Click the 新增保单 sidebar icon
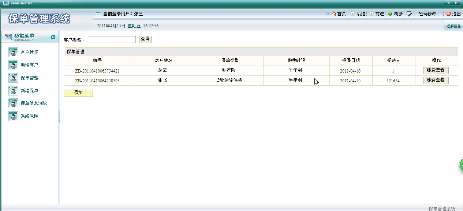Viewport: 463px width, 211px height. tap(13, 91)
